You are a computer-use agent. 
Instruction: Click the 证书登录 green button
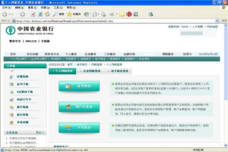coord(79,86)
